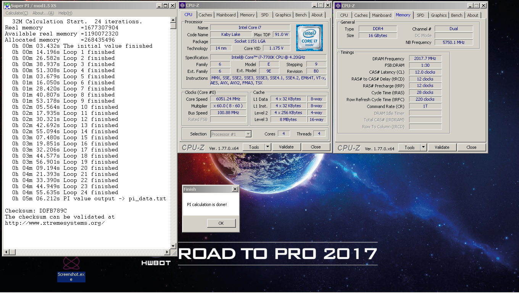519x293 pixels.
Task: Click Super PI horizontal scrollbar left arrow
Action: pos(6,252)
